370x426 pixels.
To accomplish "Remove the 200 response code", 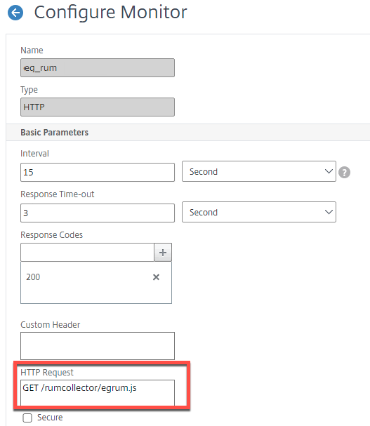I will [156, 277].
